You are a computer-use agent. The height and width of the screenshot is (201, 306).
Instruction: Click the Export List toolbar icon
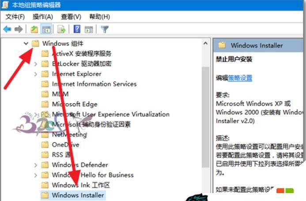(x=61, y=29)
